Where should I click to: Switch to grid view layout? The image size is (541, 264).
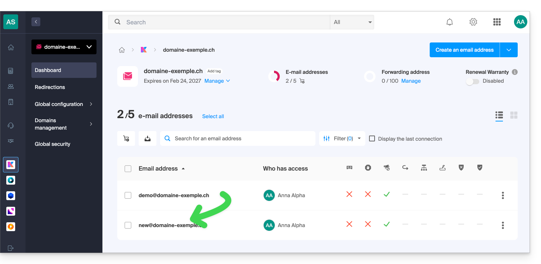tap(514, 115)
